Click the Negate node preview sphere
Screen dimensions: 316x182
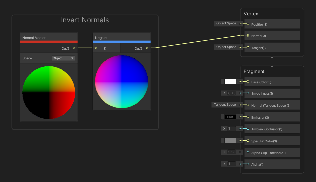[x=121, y=82]
